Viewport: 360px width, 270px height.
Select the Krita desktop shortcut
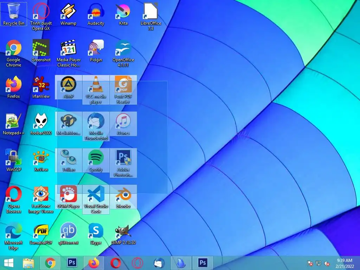[123, 14]
